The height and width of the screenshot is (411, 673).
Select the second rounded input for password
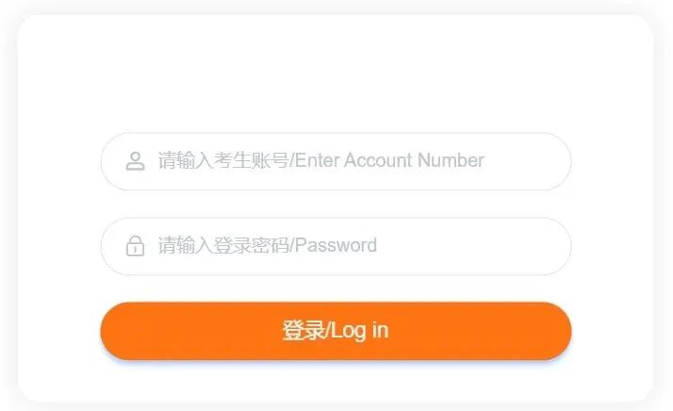(x=336, y=246)
